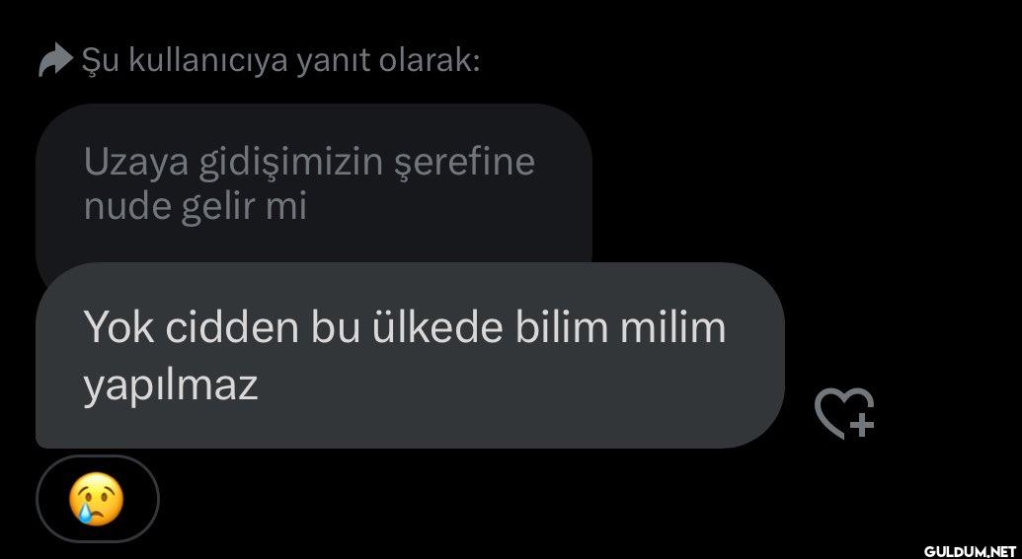Click the word "Uzaya" in quoted message
This screenshot has width=1022, height=559.
[x=136, y=164]
